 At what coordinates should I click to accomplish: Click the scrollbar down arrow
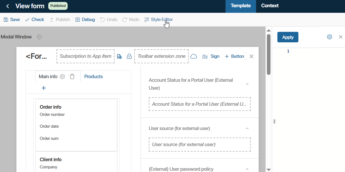pos(269,170)
